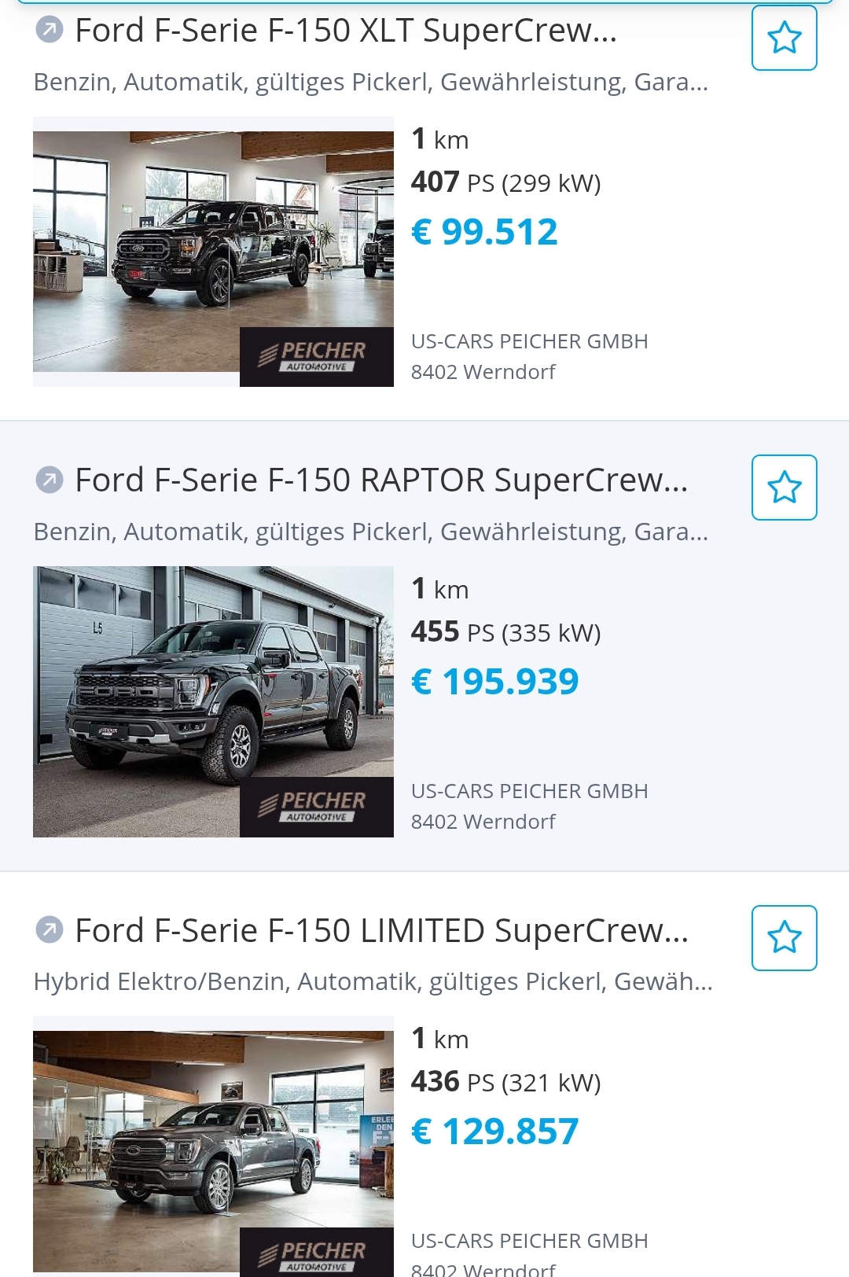Tap Peicher Automotive logo on XLT photo
849x1277 pixels.
click(x=317, y=357)
